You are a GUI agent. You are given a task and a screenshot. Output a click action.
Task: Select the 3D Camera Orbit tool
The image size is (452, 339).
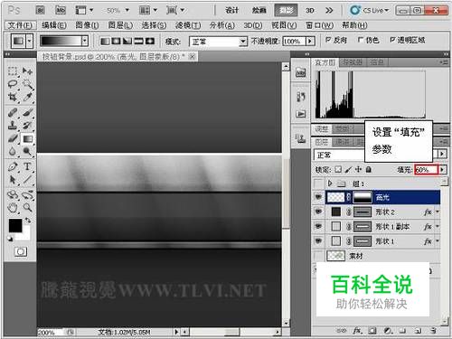pos(27,195)
